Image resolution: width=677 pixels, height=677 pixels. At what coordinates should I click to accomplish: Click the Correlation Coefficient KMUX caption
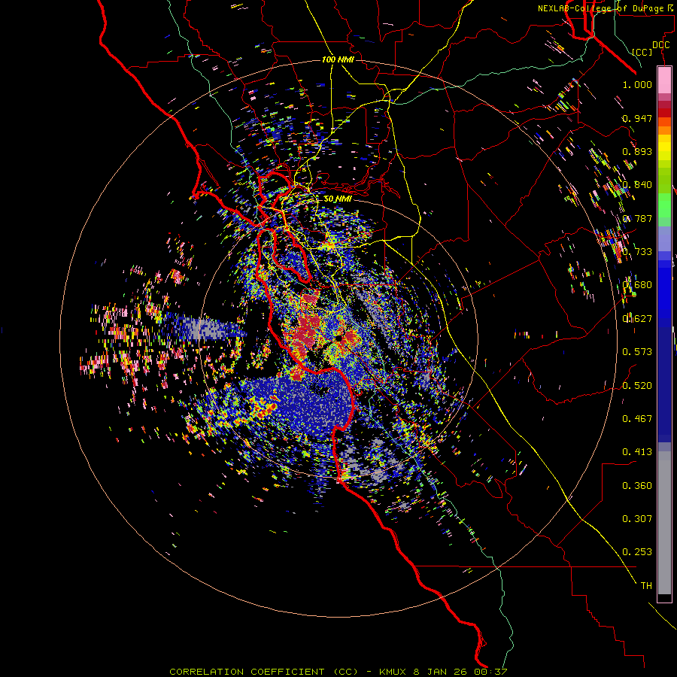pos(338,672)
